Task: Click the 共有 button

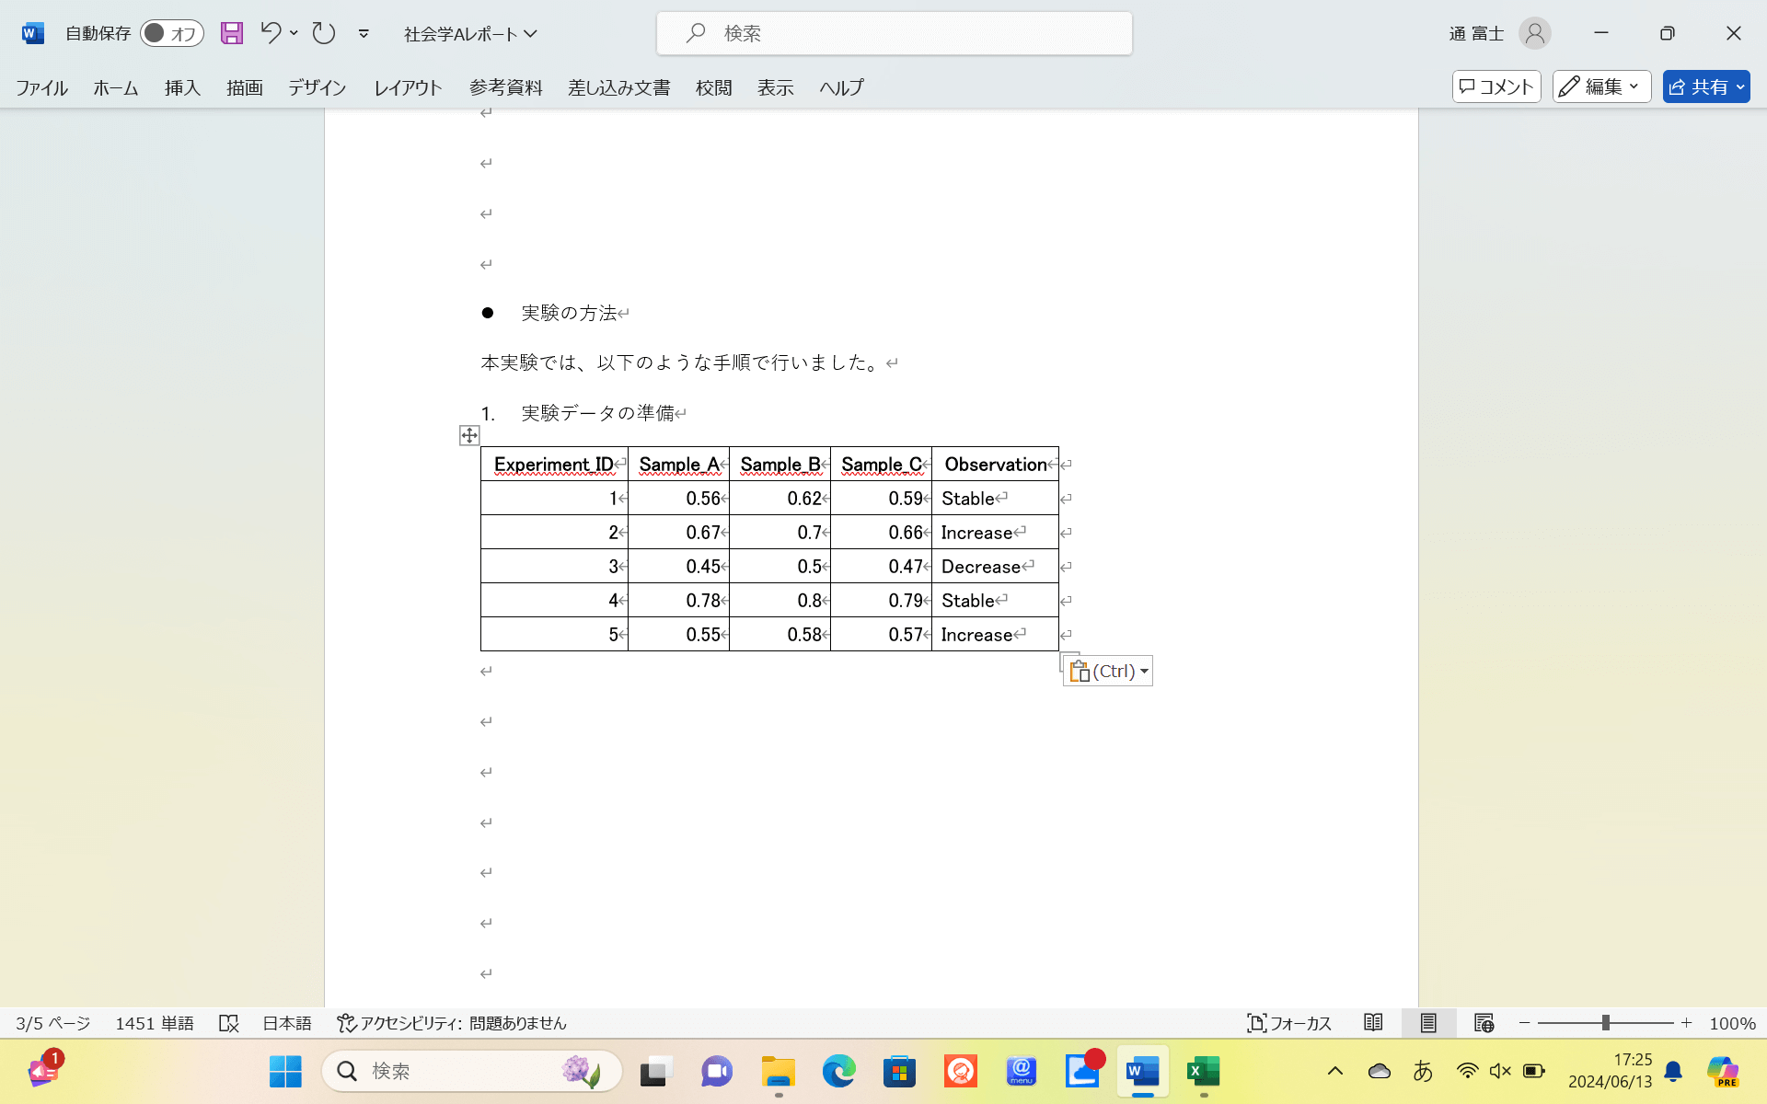Action: (x=1705, y=86)
